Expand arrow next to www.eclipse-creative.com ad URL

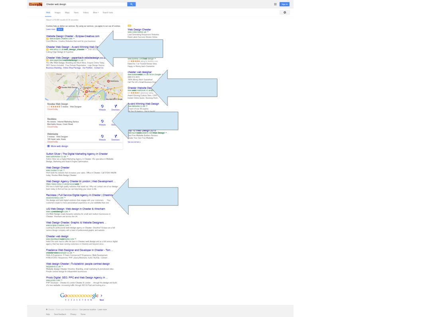(x=74, y=39)
